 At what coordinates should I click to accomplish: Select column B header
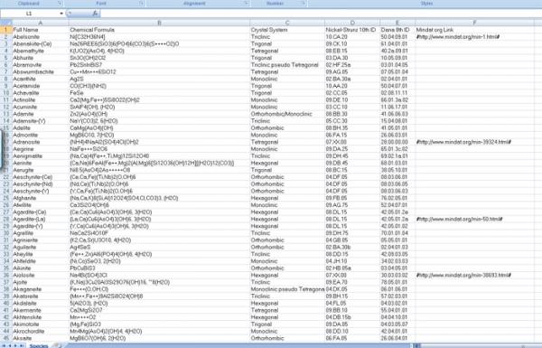click(x=159, y=23)
